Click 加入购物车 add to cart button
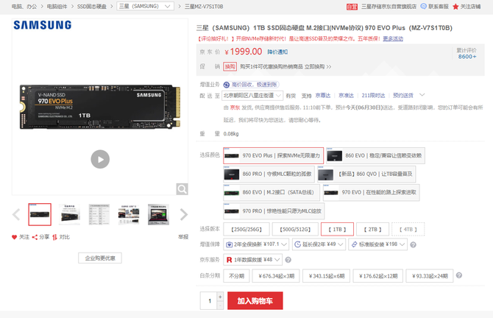Screen dimensions: 493x318 (255, 300)
